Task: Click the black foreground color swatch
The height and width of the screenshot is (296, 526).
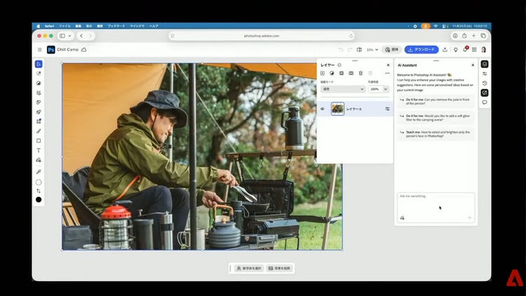Action: (39, 200)
